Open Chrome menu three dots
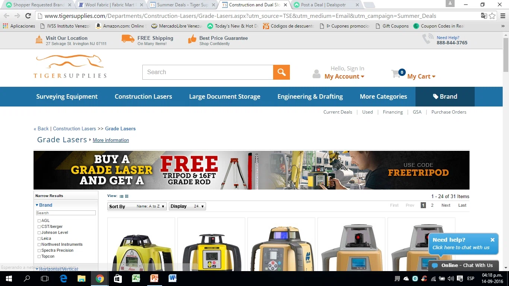Screen dimensions: 509x286 click(503, 16)
